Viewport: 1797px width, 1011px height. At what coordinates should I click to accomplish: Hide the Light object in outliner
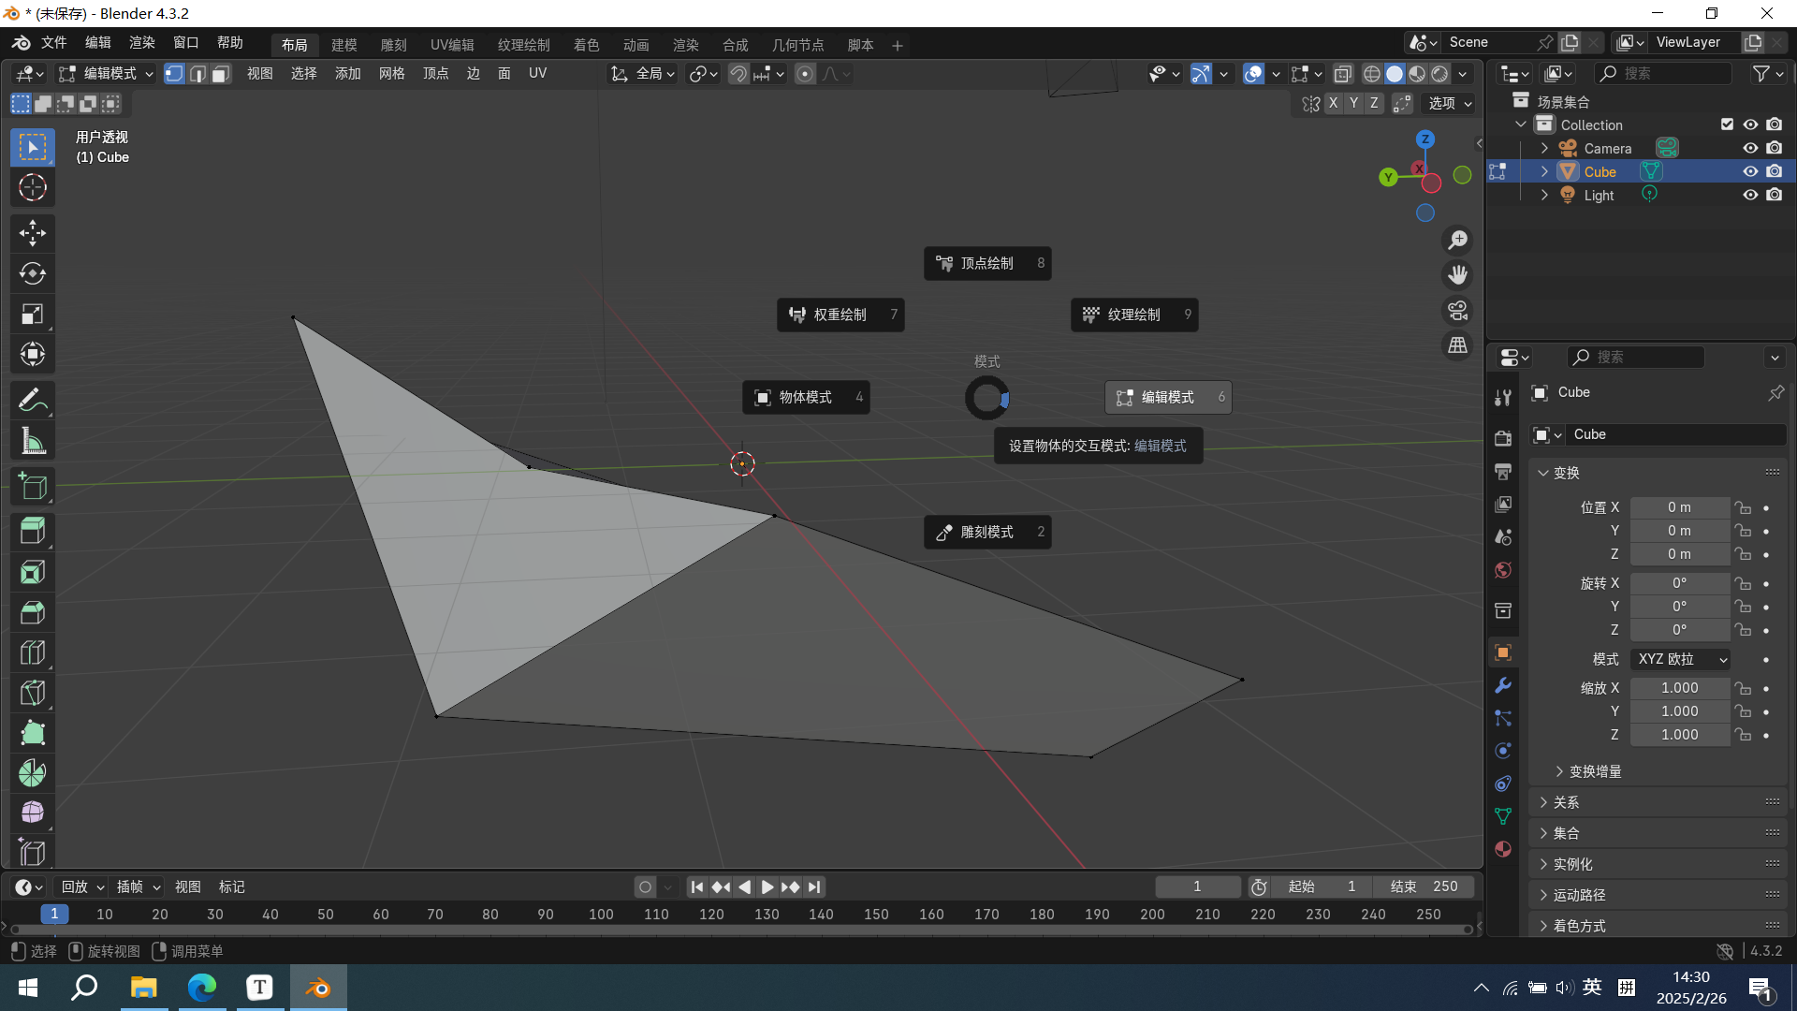pyautogui.click(x=1750, y=195)
